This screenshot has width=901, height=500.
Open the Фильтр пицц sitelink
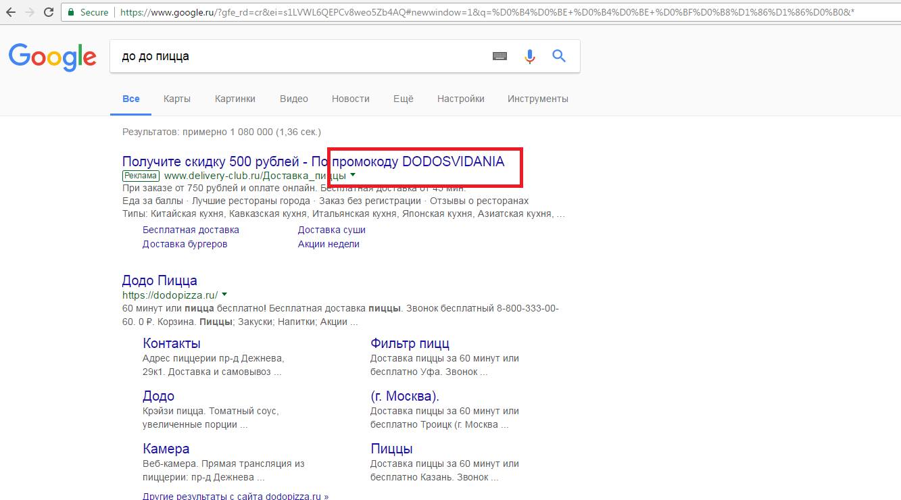click(x=410, y=343)
